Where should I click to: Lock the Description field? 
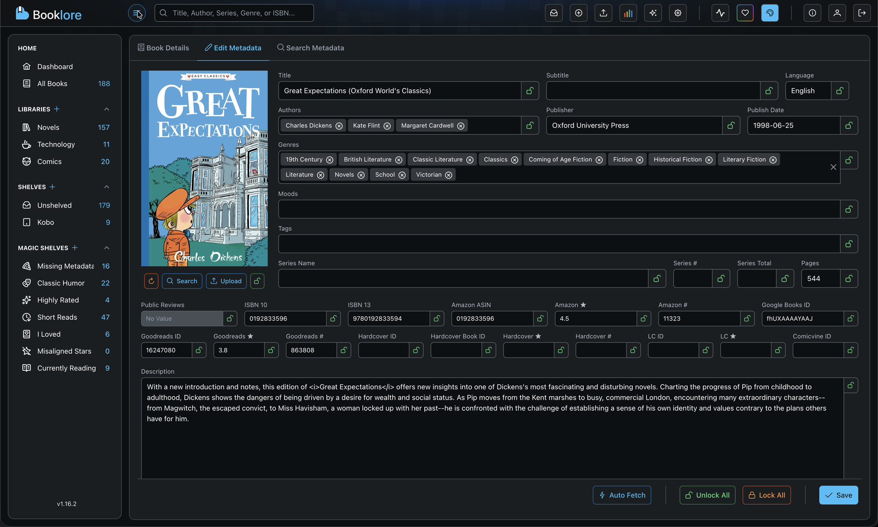[850, 385]
